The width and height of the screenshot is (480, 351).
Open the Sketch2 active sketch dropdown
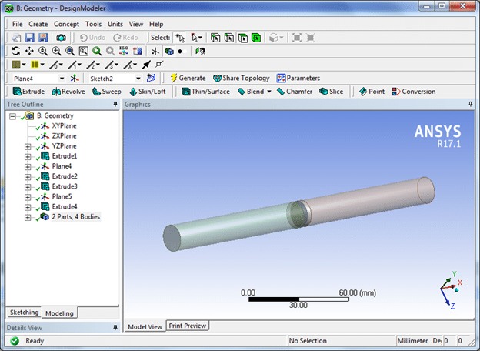(x=138, y=78)
